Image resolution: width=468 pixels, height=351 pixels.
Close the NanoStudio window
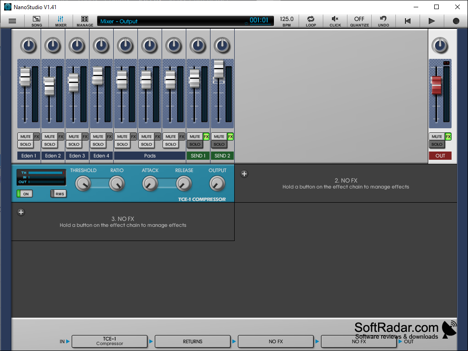pos(457,7)
